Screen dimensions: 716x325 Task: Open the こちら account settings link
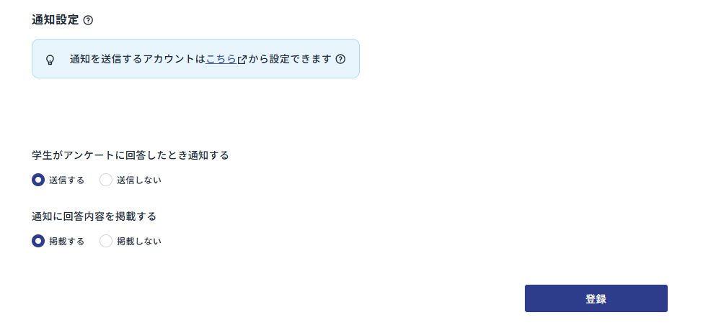[221, 59]
